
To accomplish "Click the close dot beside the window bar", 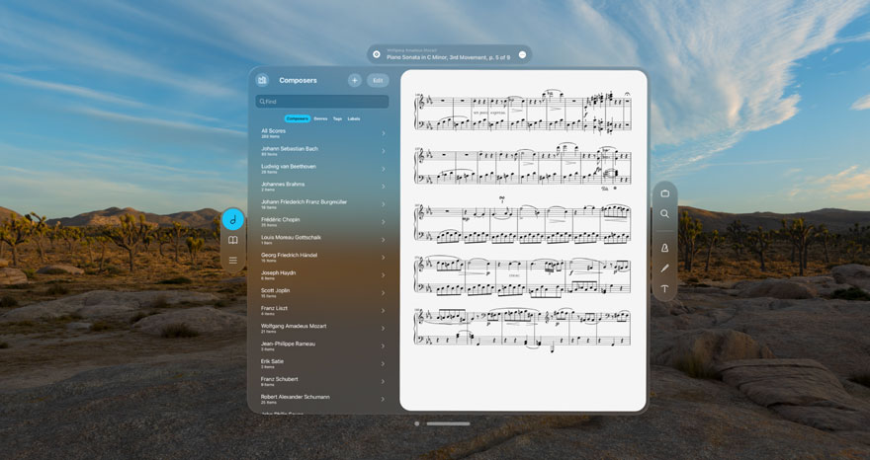I will pos(416,424).
